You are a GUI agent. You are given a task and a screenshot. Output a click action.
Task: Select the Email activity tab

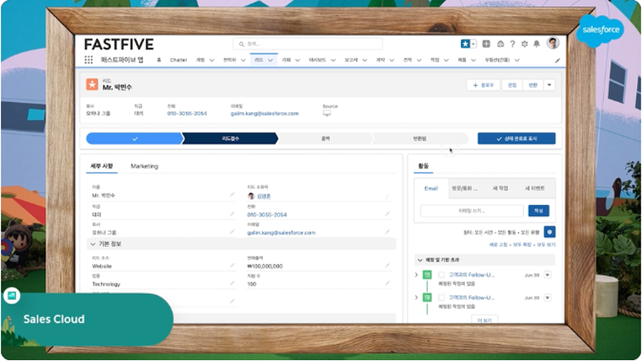[431, 189]
